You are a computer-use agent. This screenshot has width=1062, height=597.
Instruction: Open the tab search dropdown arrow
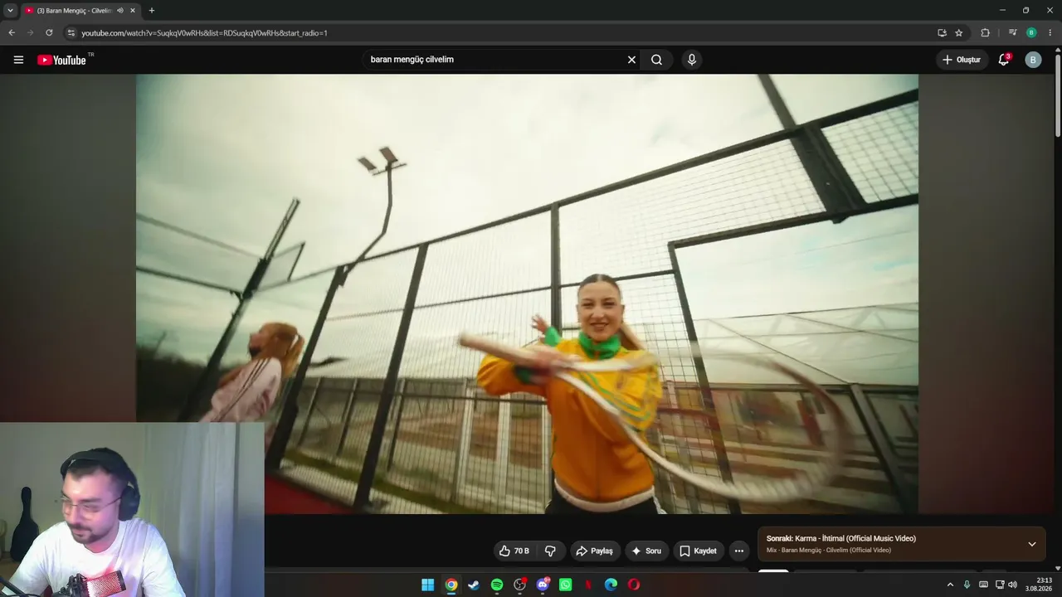10,11
